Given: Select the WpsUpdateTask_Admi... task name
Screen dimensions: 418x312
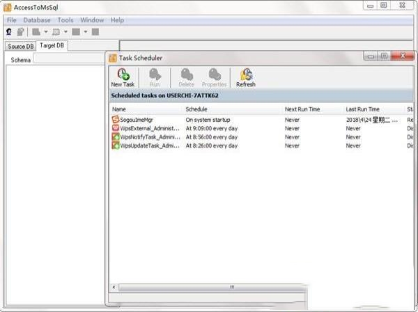Looking at the screenshot, I should click(x=150, y=146).
